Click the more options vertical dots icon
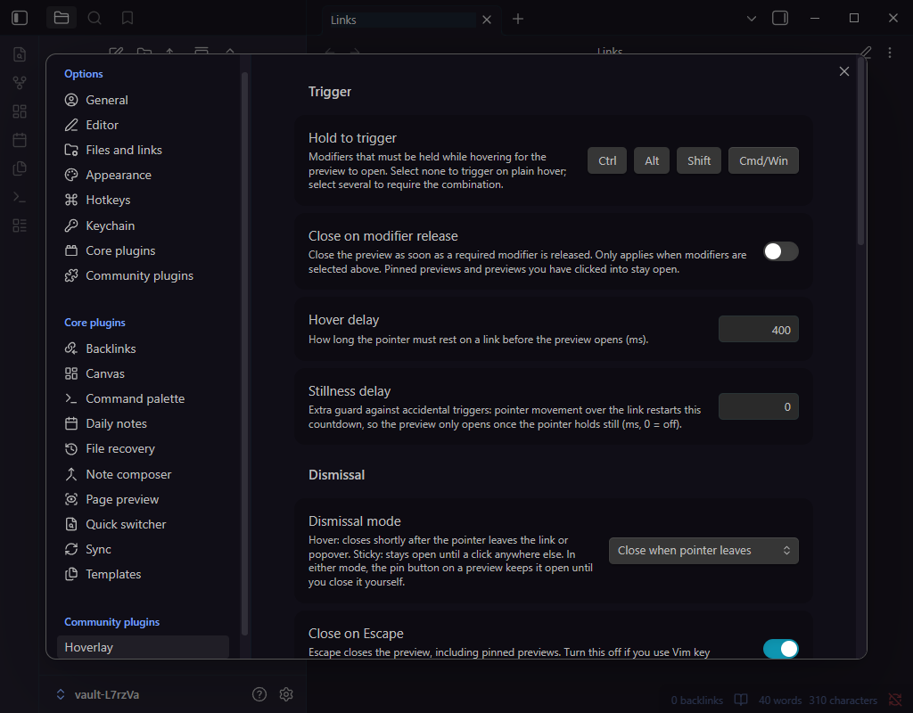 [890, 53]
